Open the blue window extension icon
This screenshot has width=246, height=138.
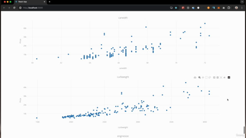tap(193, 8)
